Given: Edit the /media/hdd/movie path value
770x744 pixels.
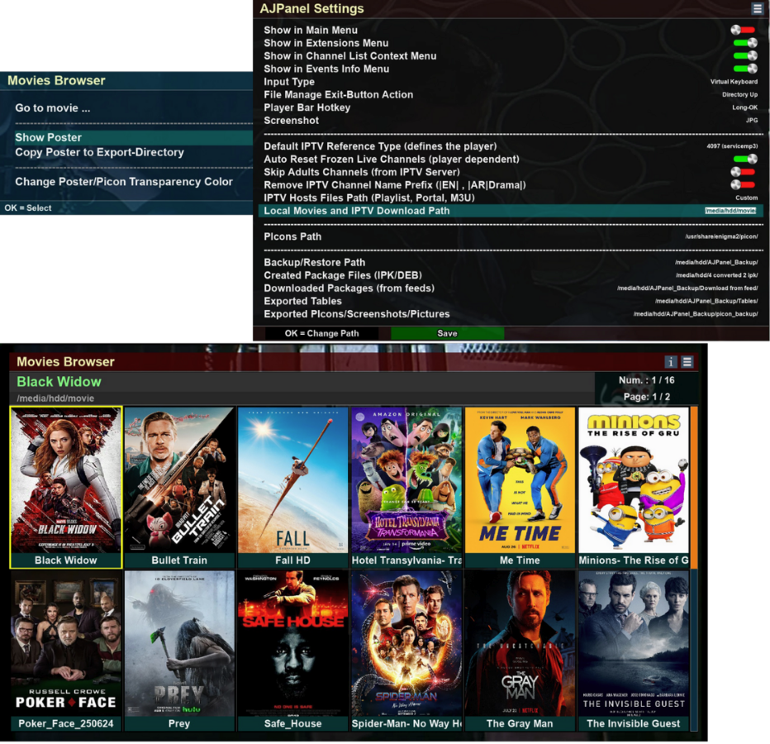Looking at the screenshot, I should [x=730, y=210].
